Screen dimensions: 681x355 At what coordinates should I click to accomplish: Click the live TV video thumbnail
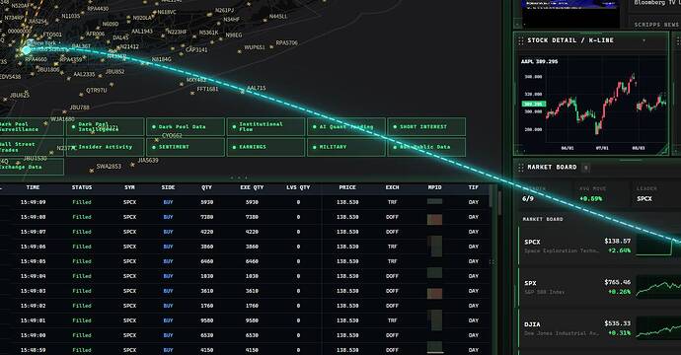(570, 14)
